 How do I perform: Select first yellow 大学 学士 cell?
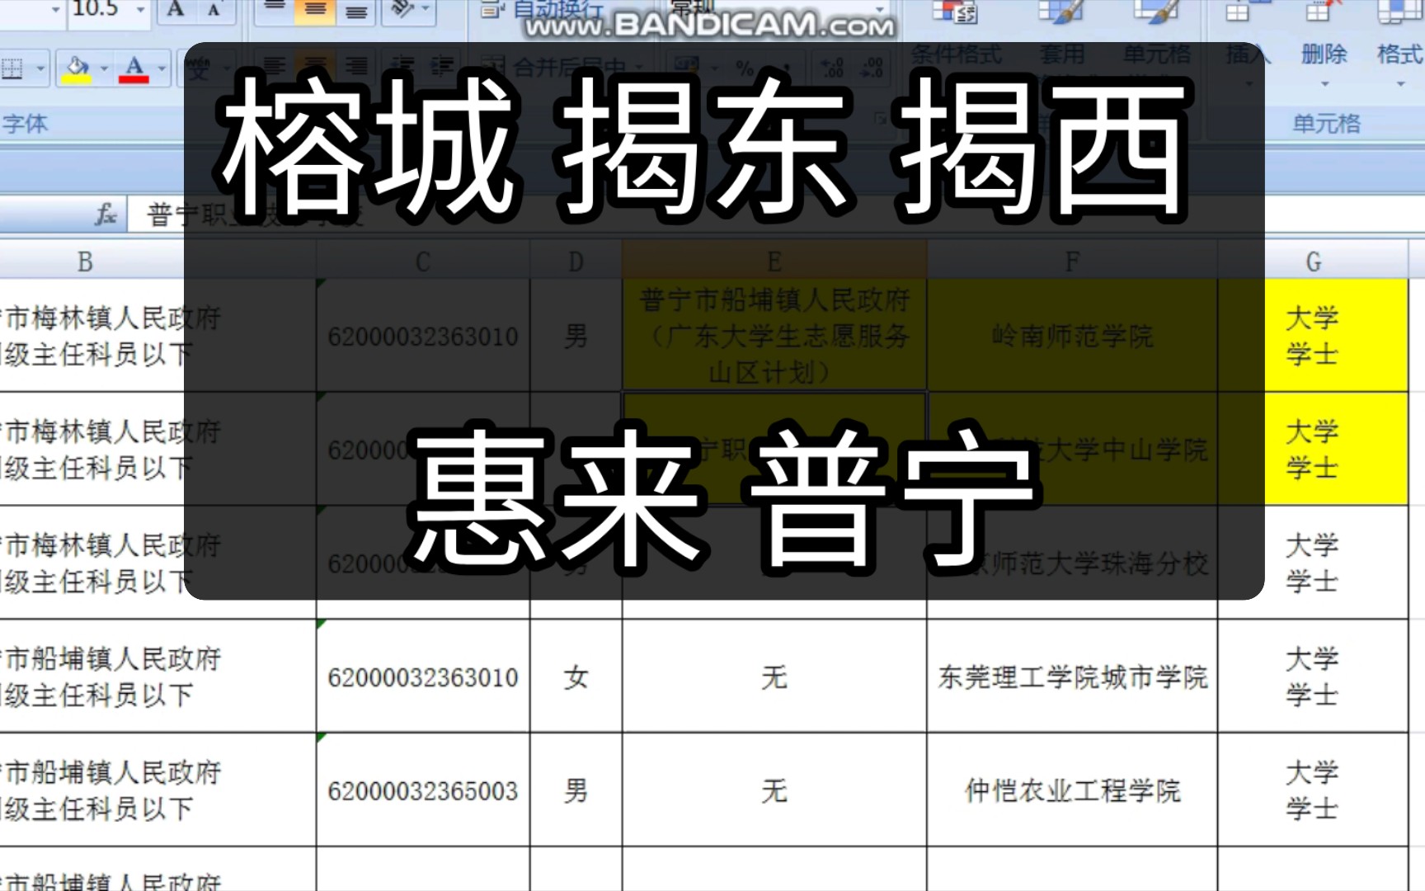tap(1313, 336)
